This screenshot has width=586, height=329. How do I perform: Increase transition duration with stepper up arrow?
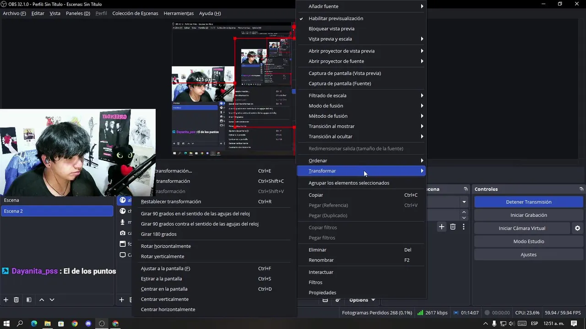coord(464,212)
